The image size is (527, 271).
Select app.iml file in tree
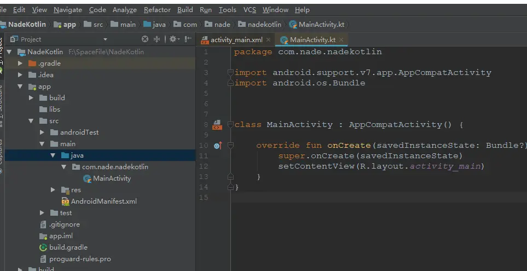(x=56, y=236)
